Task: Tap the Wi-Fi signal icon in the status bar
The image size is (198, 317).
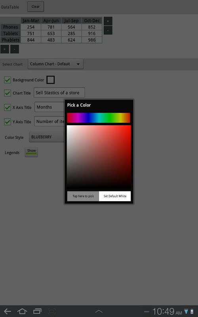Action: coord(186,311)
